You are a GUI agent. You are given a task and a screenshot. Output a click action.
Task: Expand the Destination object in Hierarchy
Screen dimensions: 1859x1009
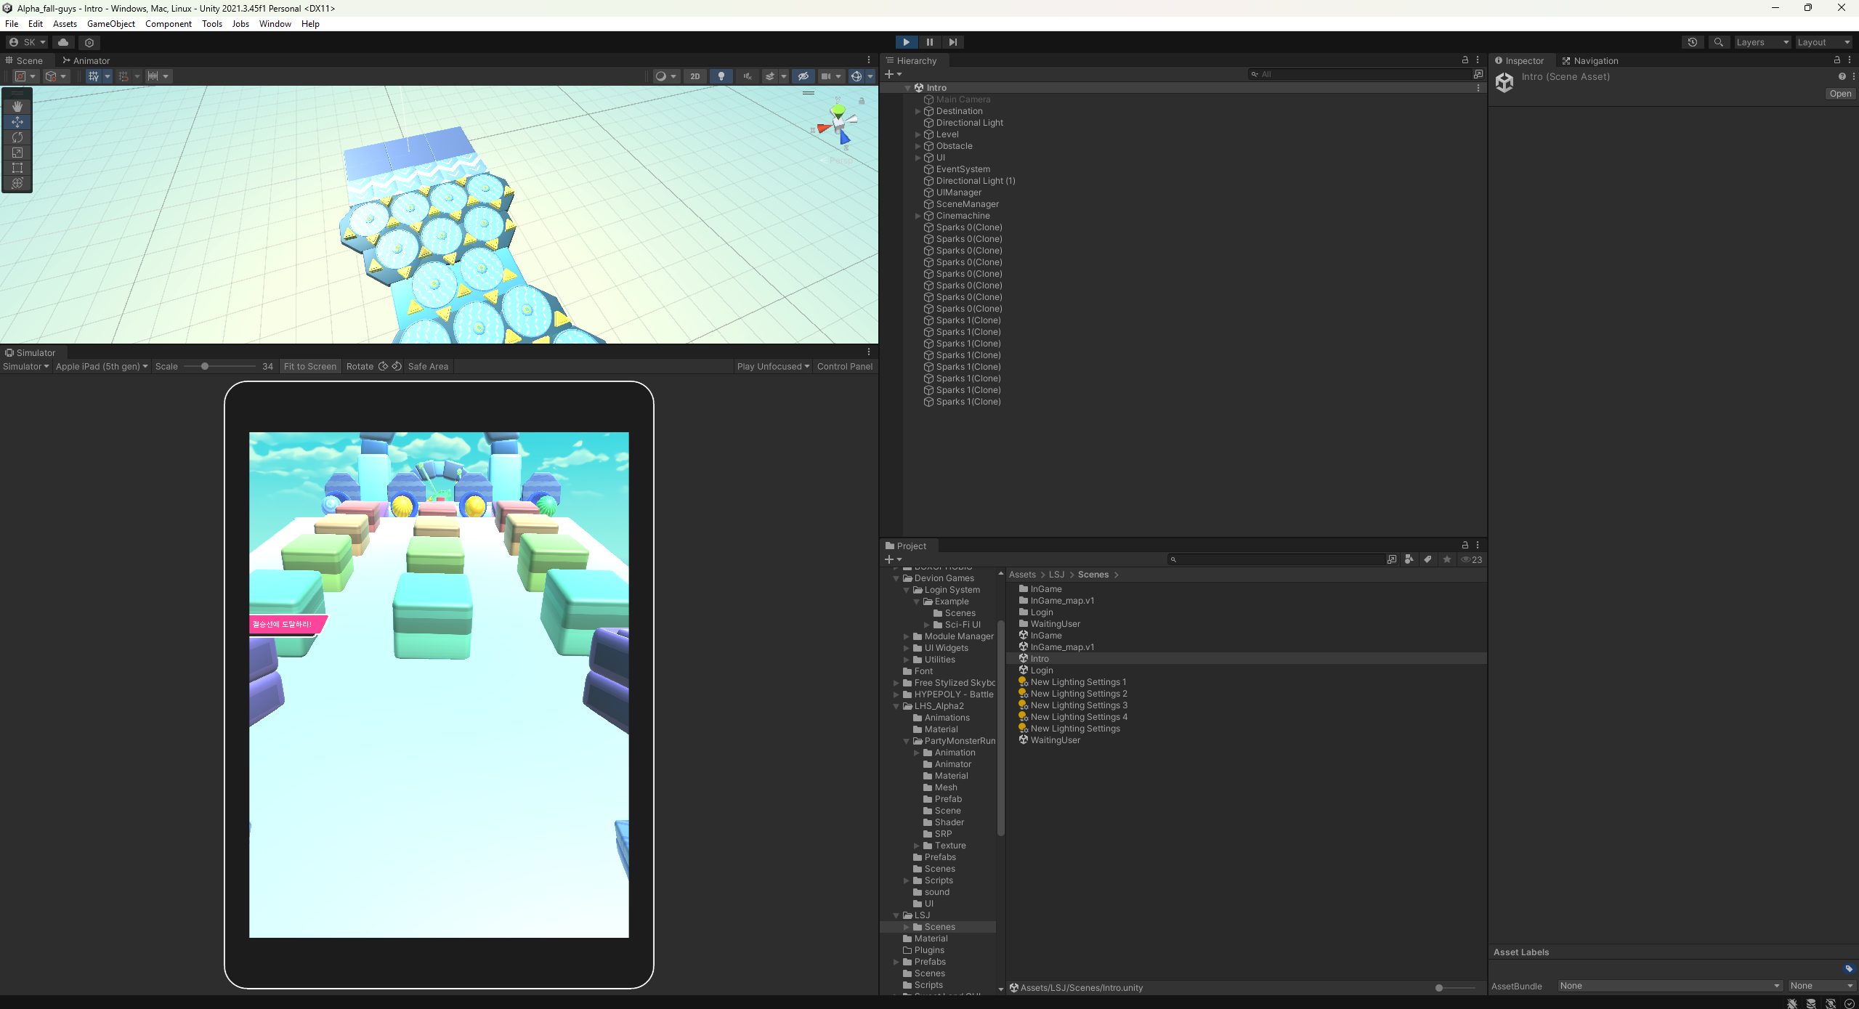click(918, 111)
